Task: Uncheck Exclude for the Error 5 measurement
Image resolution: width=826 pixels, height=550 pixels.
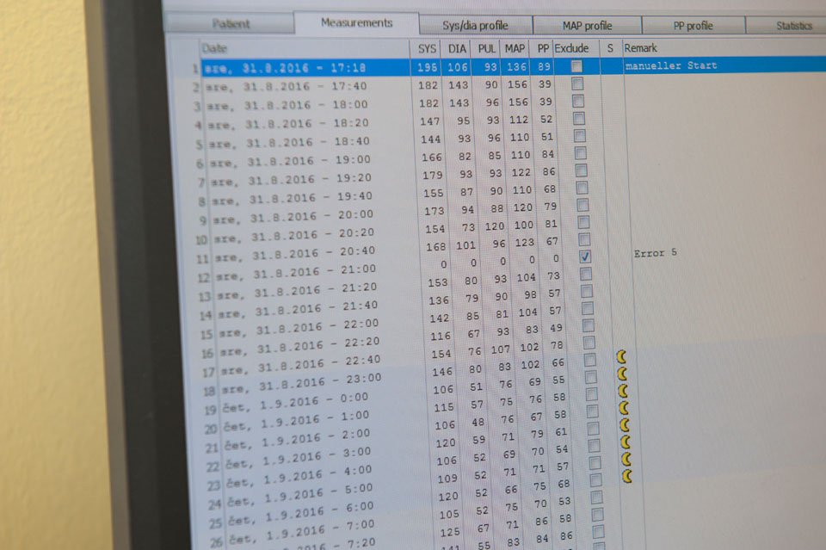Action: tap(585, 256)
